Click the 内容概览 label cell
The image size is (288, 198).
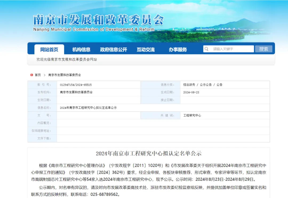point(42,123)
